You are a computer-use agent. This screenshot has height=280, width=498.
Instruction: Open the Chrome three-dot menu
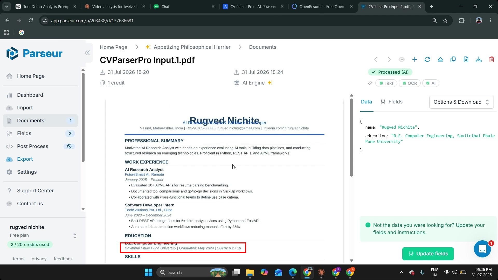point(490,20)
